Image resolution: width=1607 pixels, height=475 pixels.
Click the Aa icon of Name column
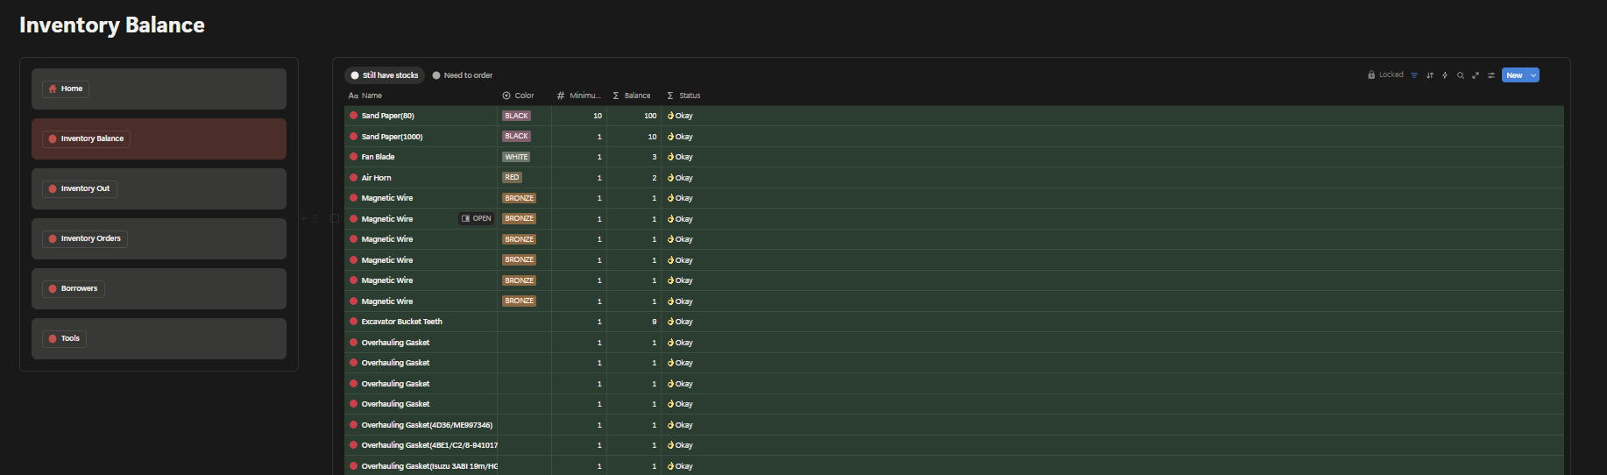[353, 96]
